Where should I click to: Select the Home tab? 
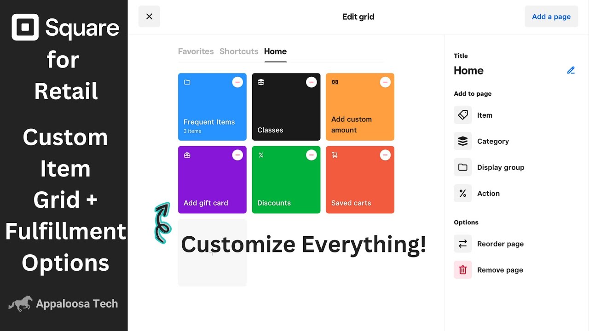point(275,51)
